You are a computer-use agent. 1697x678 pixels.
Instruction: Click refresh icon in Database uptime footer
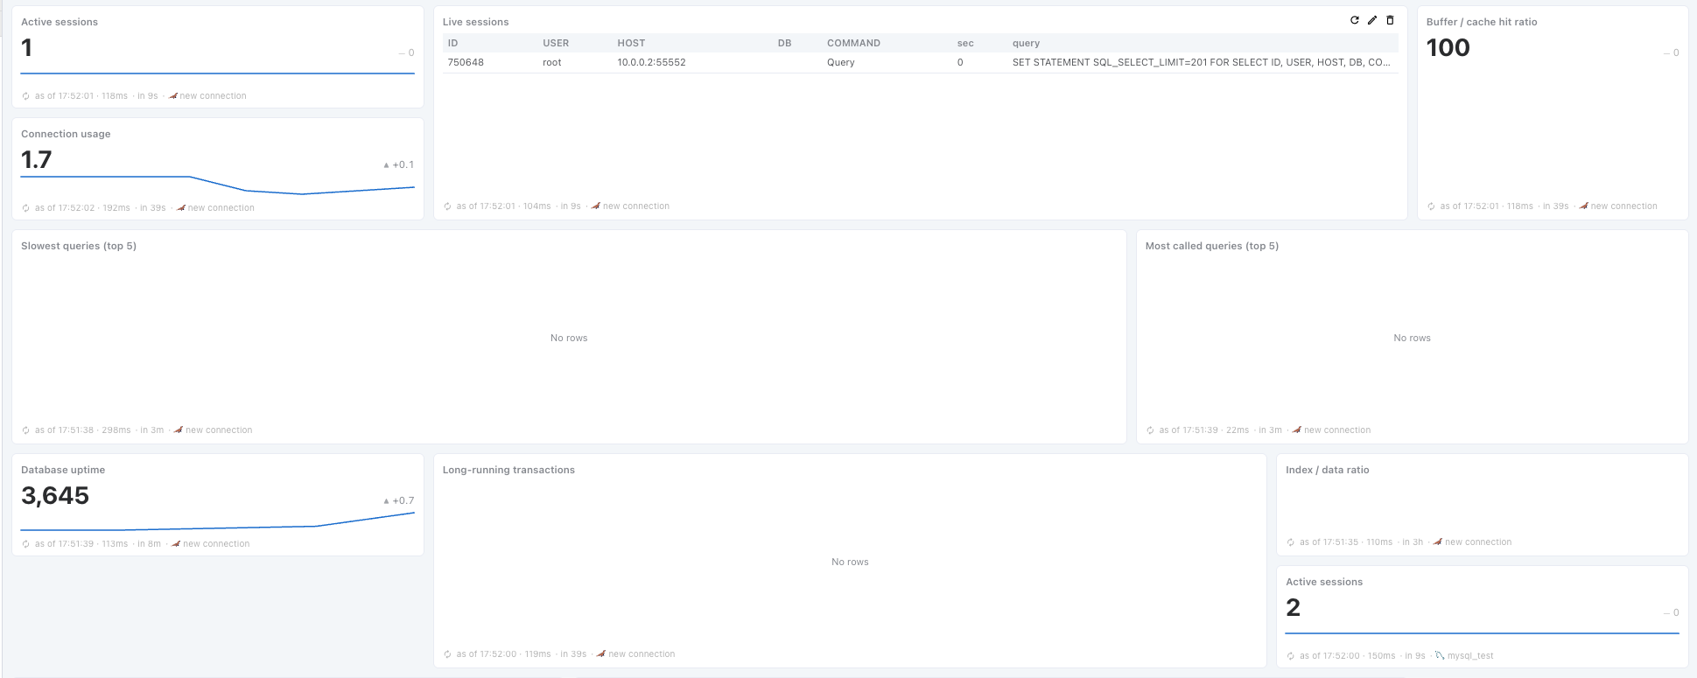[26, 544]
